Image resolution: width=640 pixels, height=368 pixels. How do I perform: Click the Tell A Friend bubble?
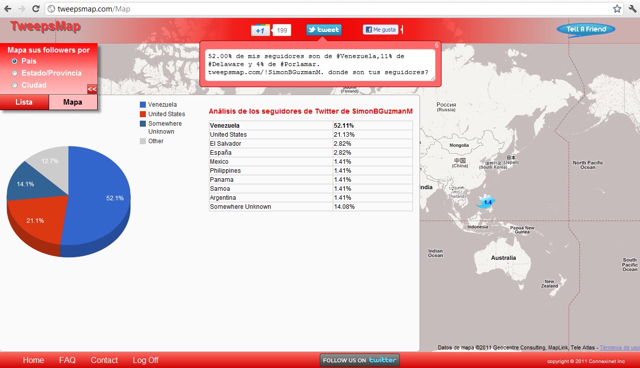586,29
